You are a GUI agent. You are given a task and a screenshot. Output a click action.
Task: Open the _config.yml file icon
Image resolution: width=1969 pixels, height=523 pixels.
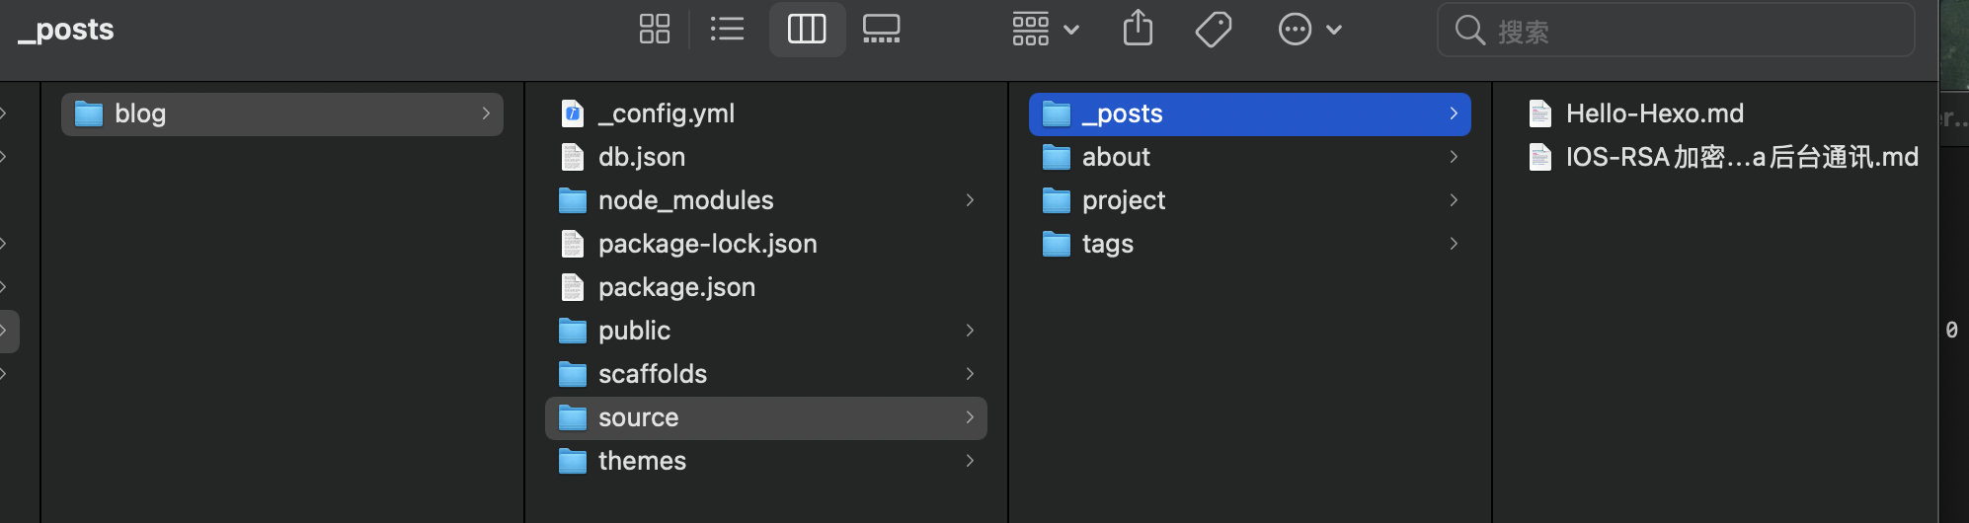(573, 114)
